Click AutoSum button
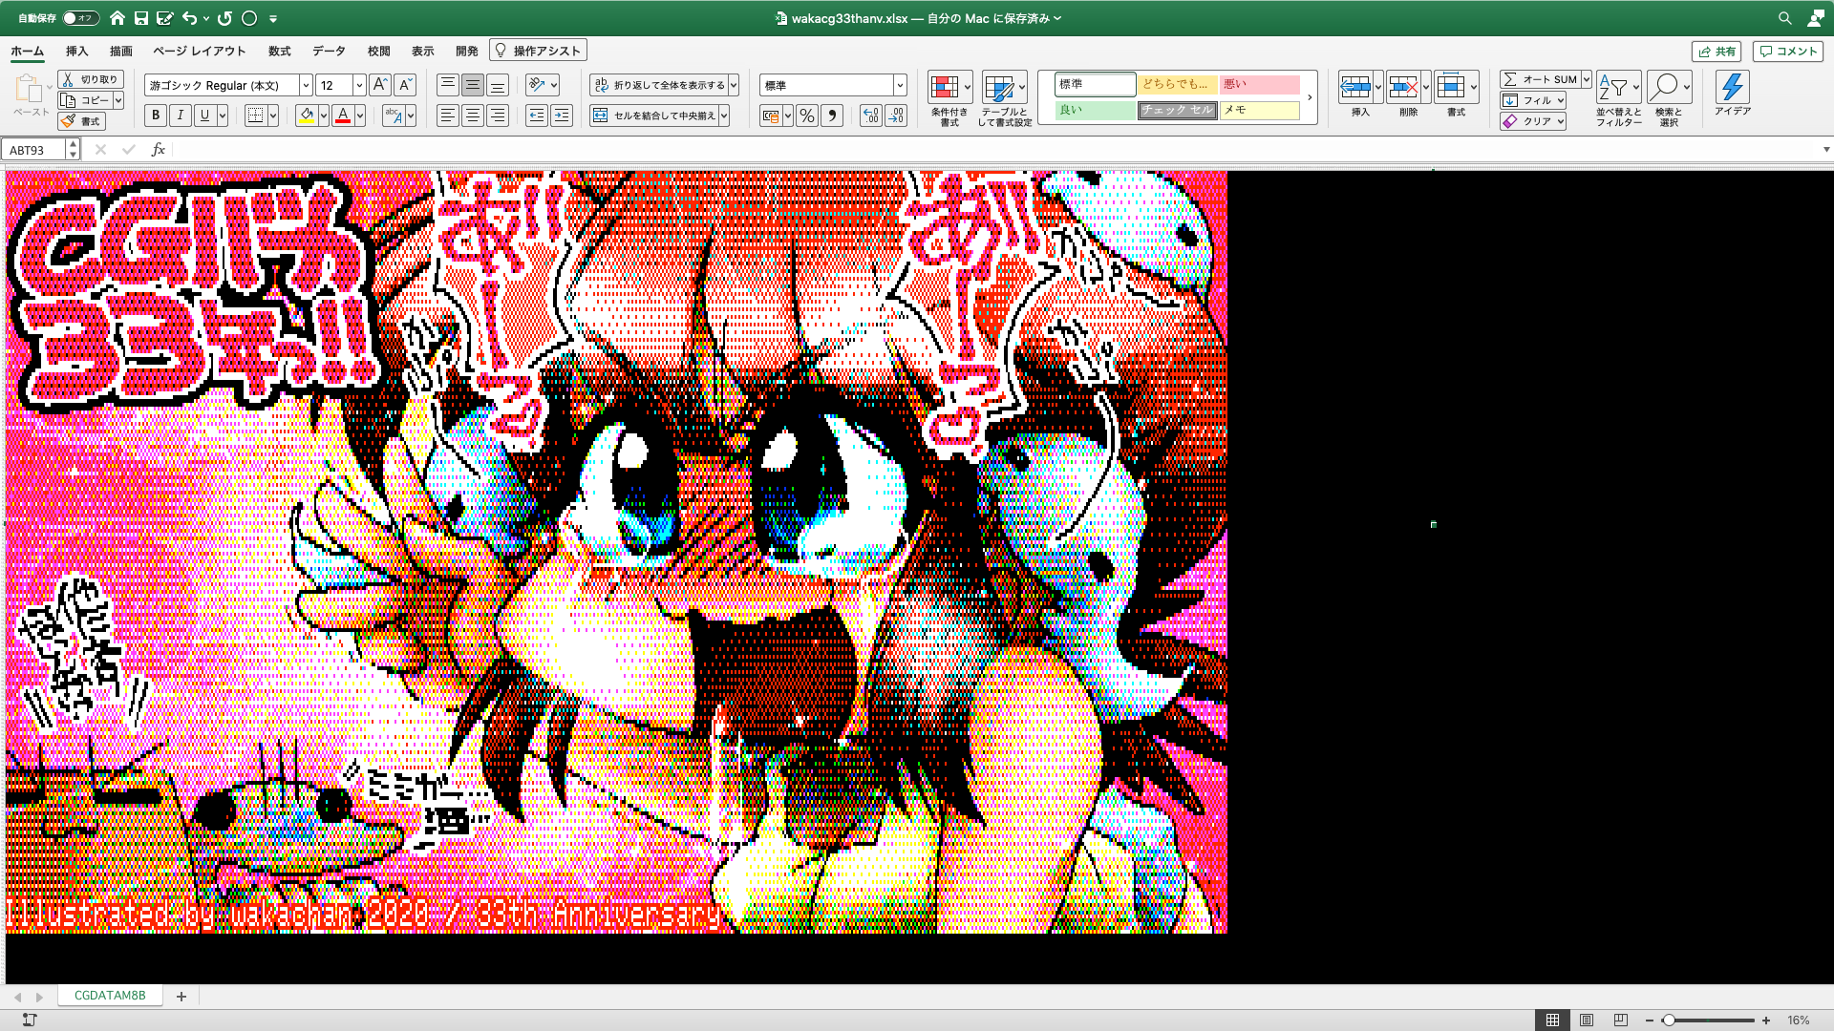Image resolution: width=1834 pixels, height=1031 pixels. point(1539,79)
